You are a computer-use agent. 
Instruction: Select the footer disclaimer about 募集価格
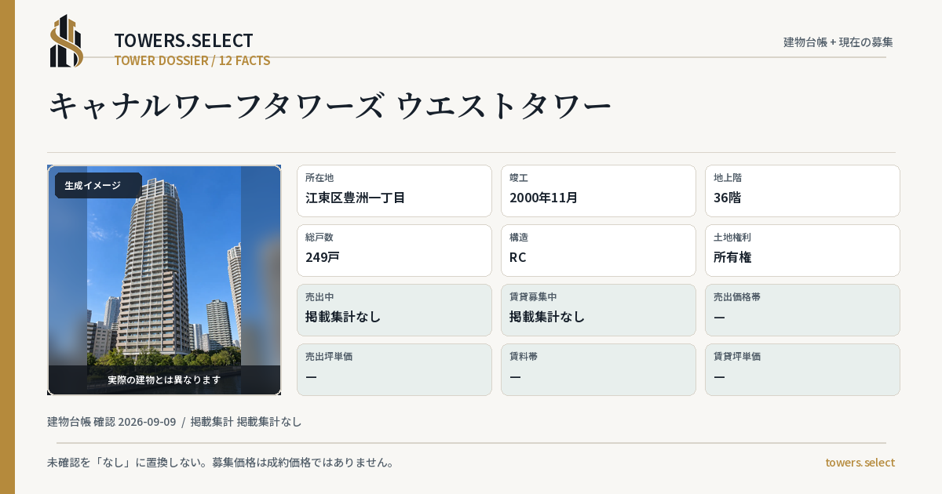[221, 463]
